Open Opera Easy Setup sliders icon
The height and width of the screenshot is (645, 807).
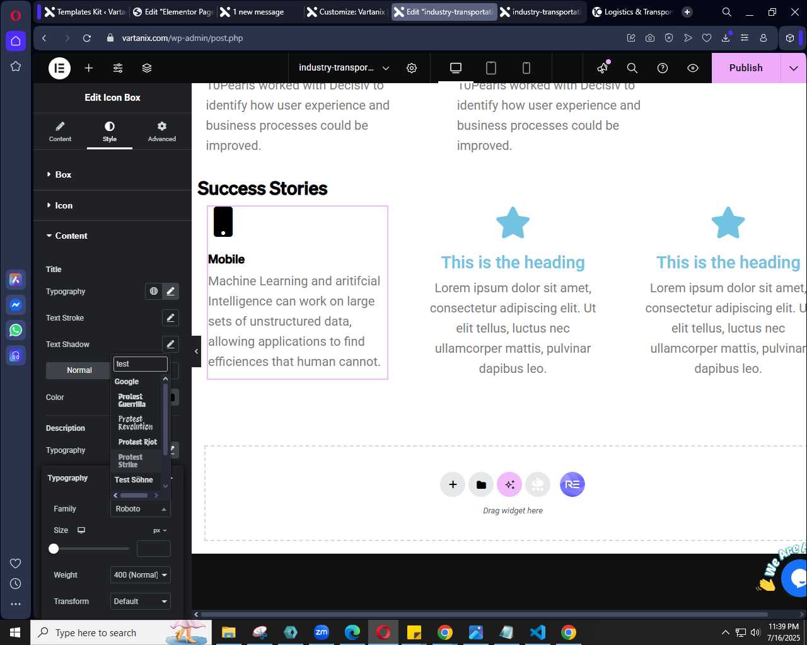click(745, 38)
